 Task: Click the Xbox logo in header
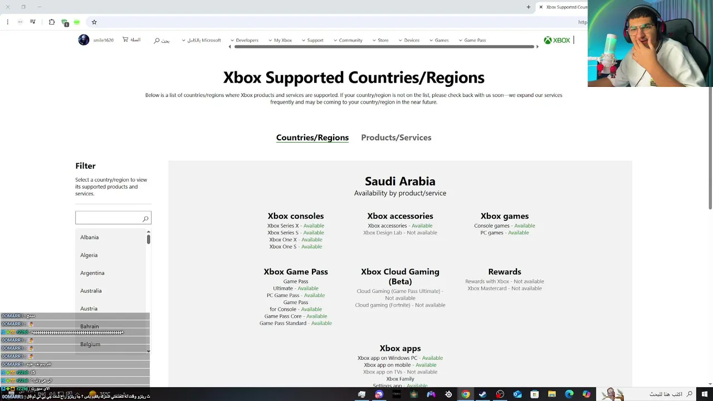tap(557, 40)
